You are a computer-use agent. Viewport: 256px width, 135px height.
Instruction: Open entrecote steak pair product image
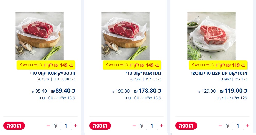point(39,35)
